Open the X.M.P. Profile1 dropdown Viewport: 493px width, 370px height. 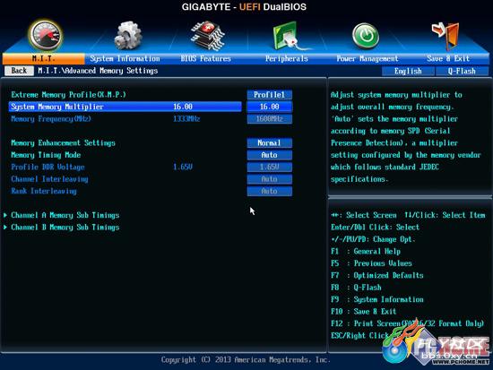pos(270,95)
